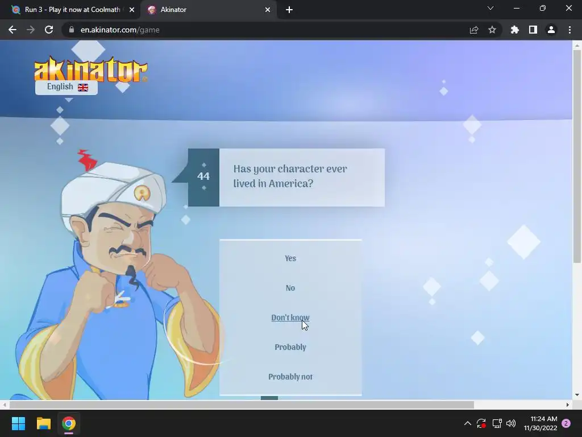Open the English language selector

tap(66, 87)
